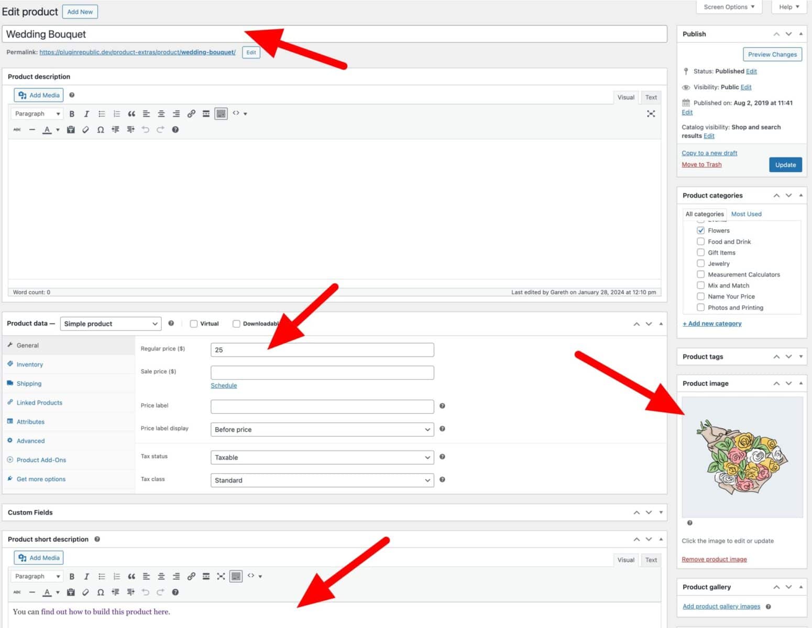Open the Simple product type dropdown
This screenshot has height=628, width=812.
coord(111,324)
